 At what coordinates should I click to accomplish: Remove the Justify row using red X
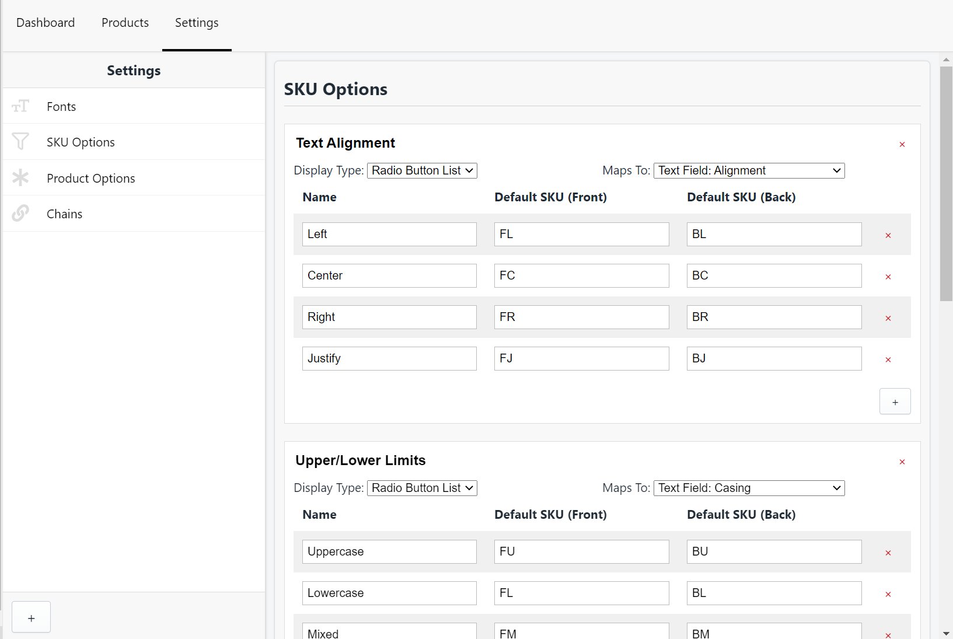(888, 359)
